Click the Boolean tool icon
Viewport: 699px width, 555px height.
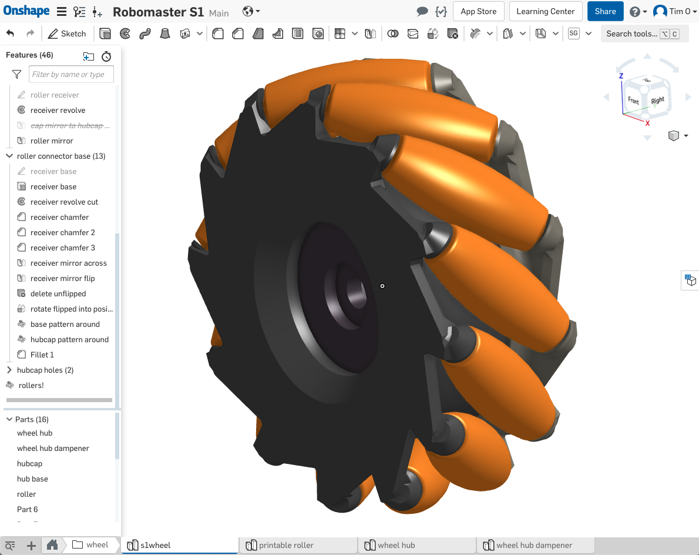(393, 34)
